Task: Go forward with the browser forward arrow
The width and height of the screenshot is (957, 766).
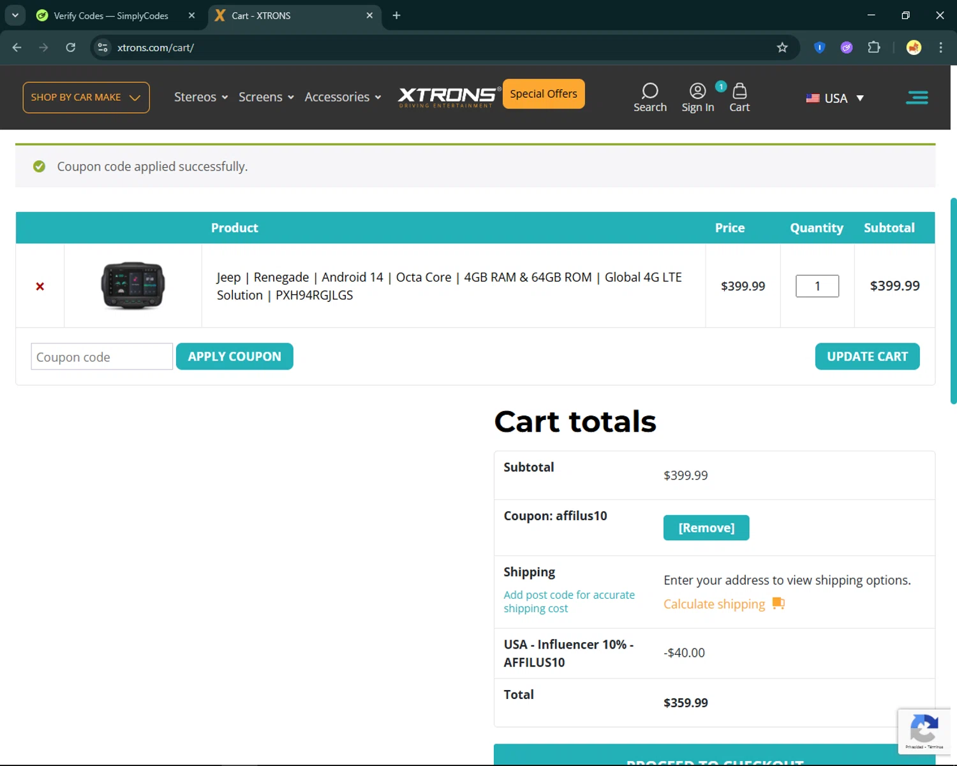Action: (x=43, y=47)
